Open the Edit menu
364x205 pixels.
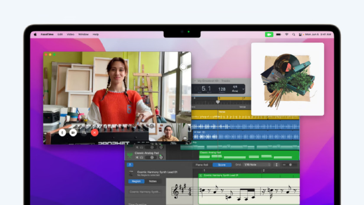(x=60, y=34)
